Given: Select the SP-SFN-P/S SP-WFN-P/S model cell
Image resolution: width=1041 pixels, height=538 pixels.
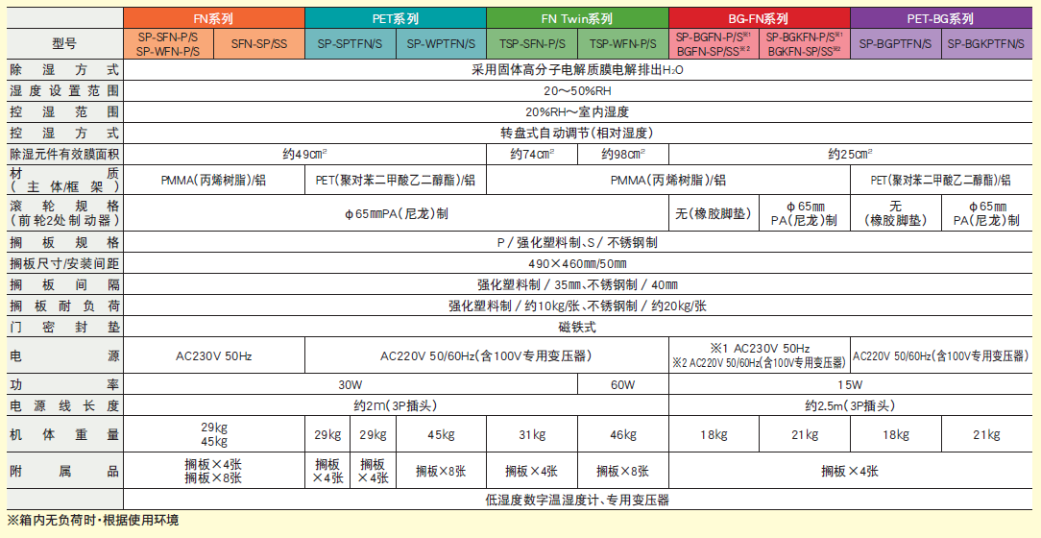Looking at the screenshot, I should (169, 44).
